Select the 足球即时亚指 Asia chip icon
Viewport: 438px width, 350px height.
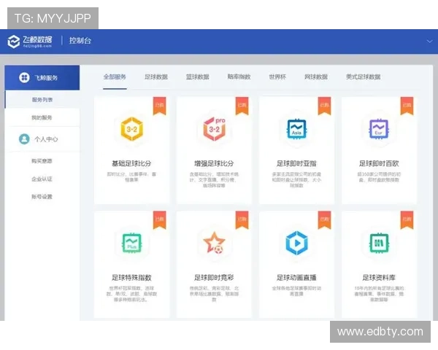(x=296, y=130)
